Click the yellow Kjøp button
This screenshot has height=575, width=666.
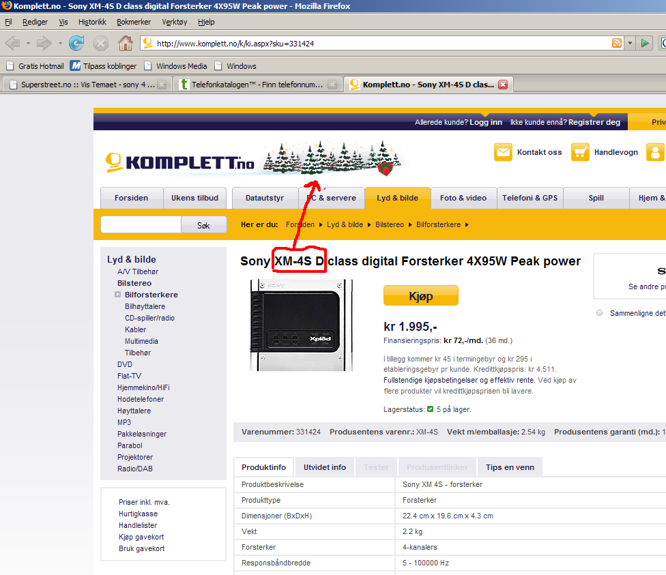(421, 295)
